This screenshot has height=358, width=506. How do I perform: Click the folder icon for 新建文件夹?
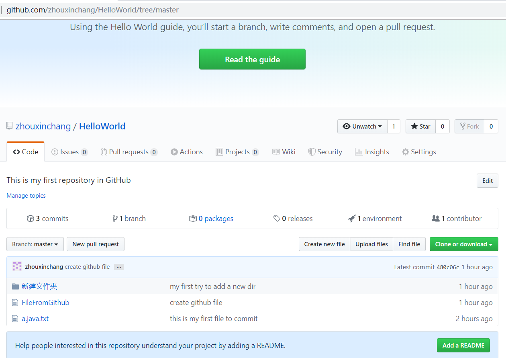[15, 286]
